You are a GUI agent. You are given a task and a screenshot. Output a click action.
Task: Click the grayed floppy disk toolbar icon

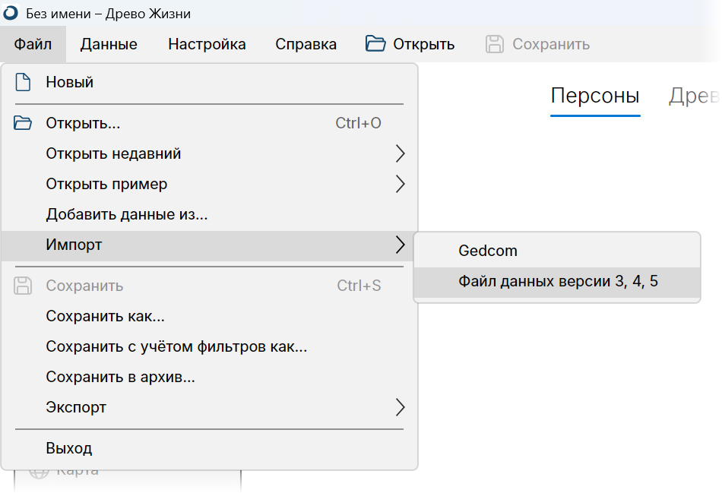[x=495, y=44]
